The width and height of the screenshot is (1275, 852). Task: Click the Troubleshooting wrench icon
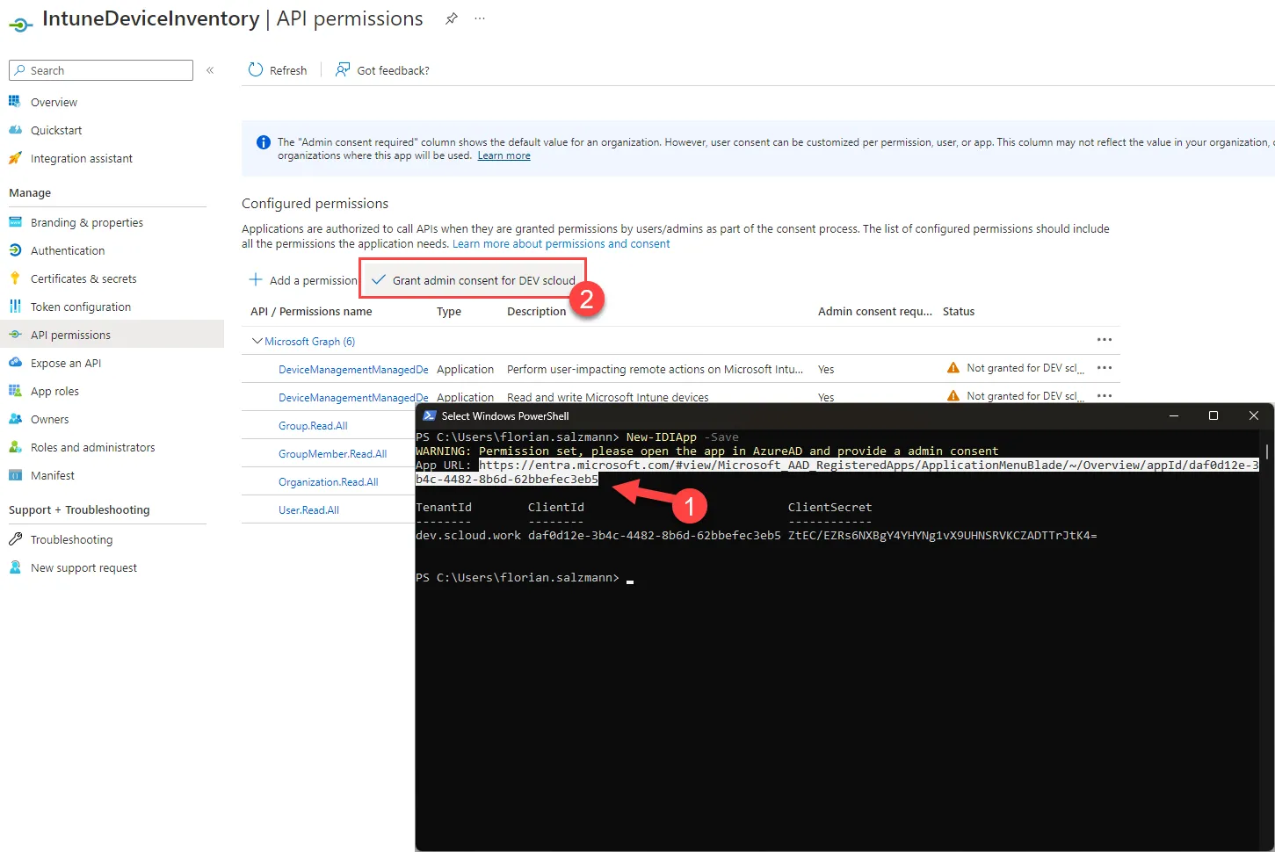coord(15,539)
